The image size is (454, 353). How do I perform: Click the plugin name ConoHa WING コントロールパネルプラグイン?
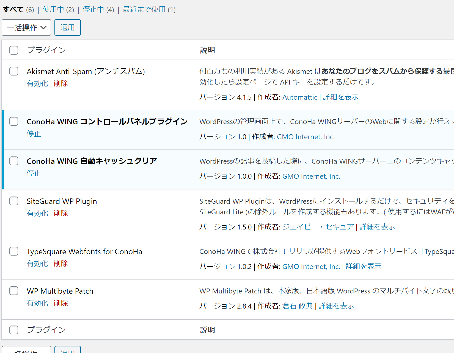pos(107,122)
